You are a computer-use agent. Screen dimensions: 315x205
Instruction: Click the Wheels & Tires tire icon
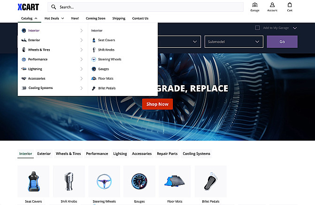click(x=23, y=50)
